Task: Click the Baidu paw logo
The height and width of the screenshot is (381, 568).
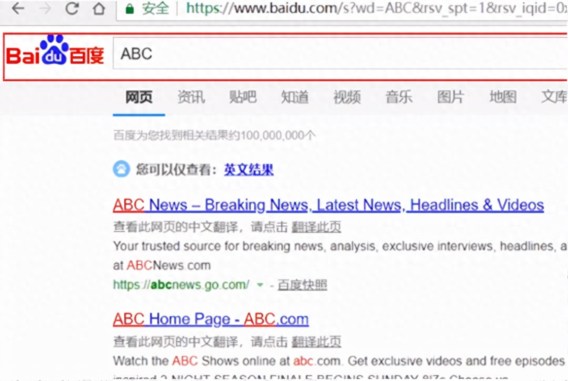Action: [x=54, y=52]
